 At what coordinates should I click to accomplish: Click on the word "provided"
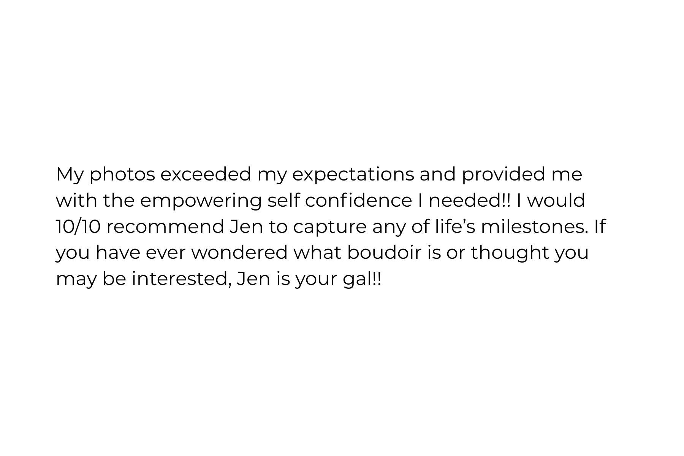(x=503, y=174)
